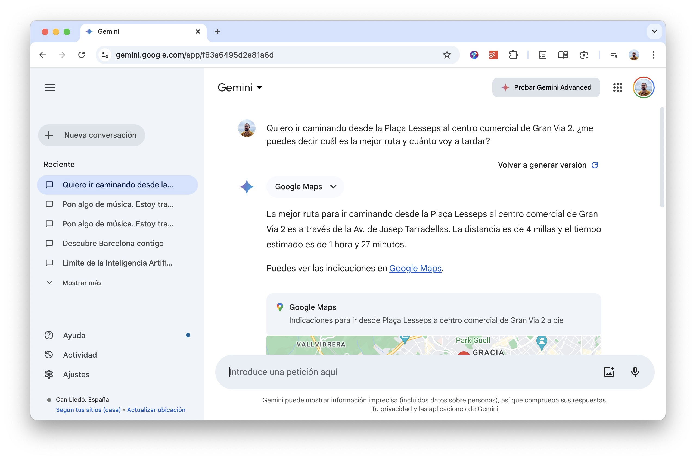696x460 pixels.
Task: Open chat 'Quiero ir caminando desde la...'
Action: (x=117, y=185)
